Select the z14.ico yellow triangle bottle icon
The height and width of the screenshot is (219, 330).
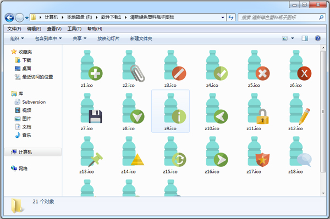tap(133, 151)
